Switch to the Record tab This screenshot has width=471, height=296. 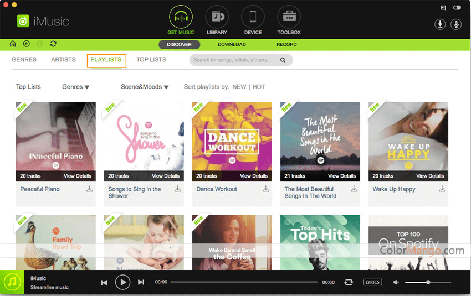[286, 44]
